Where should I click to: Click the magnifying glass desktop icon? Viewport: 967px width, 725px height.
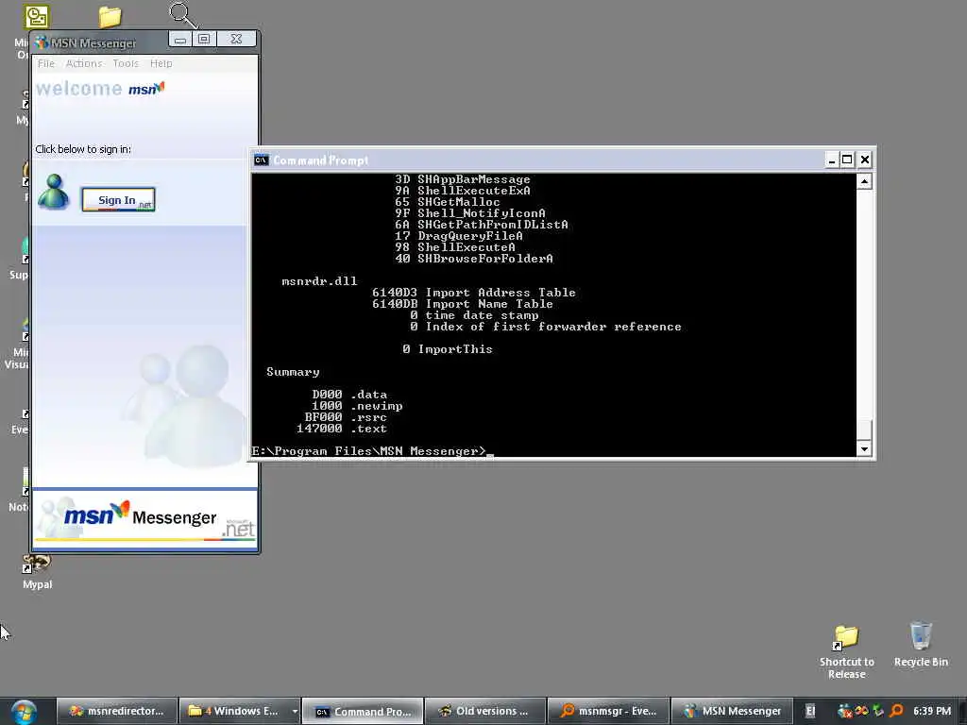[x=182, y=15]
